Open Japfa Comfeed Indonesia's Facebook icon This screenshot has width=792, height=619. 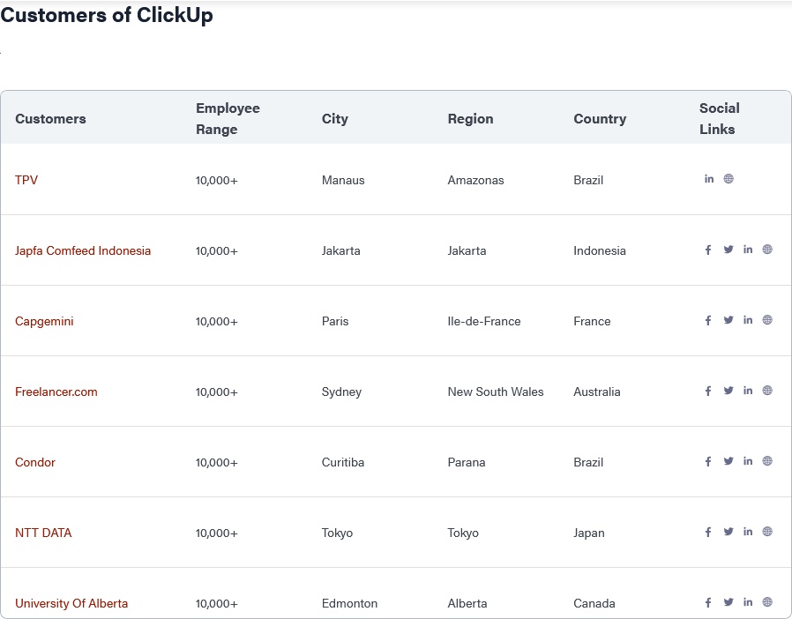[x=708, y=250]
